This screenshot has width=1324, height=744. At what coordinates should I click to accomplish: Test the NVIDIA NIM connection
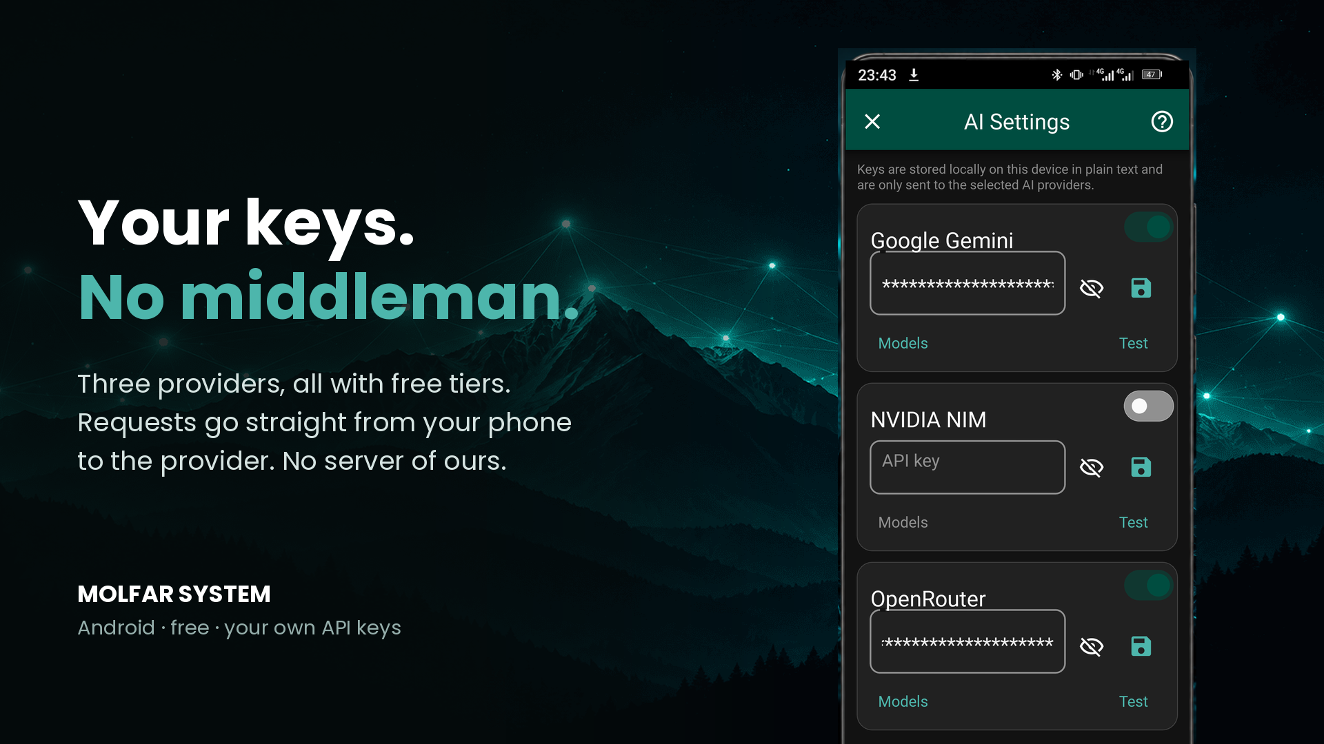(x=1133, y=522)
